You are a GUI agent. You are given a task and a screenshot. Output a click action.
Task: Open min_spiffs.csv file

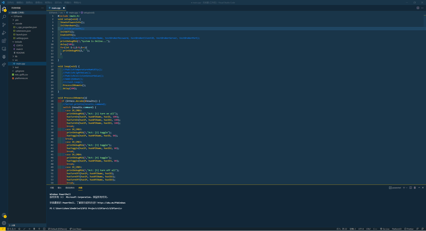(27, 75)
